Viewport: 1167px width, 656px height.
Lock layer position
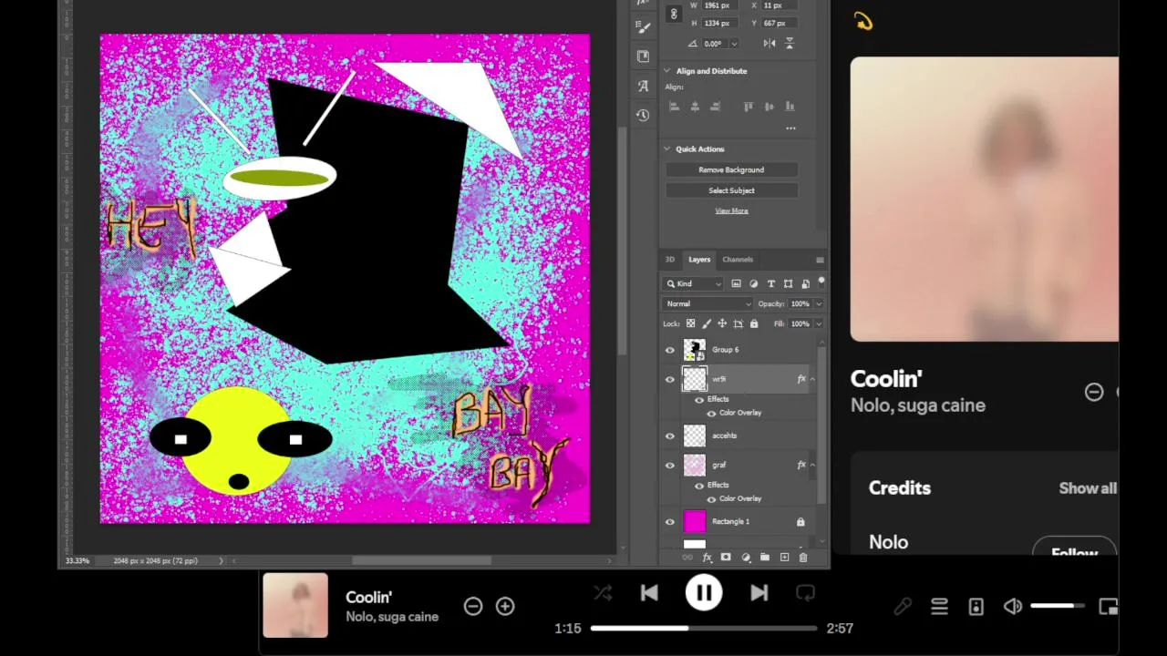click(x=722, y=323)
